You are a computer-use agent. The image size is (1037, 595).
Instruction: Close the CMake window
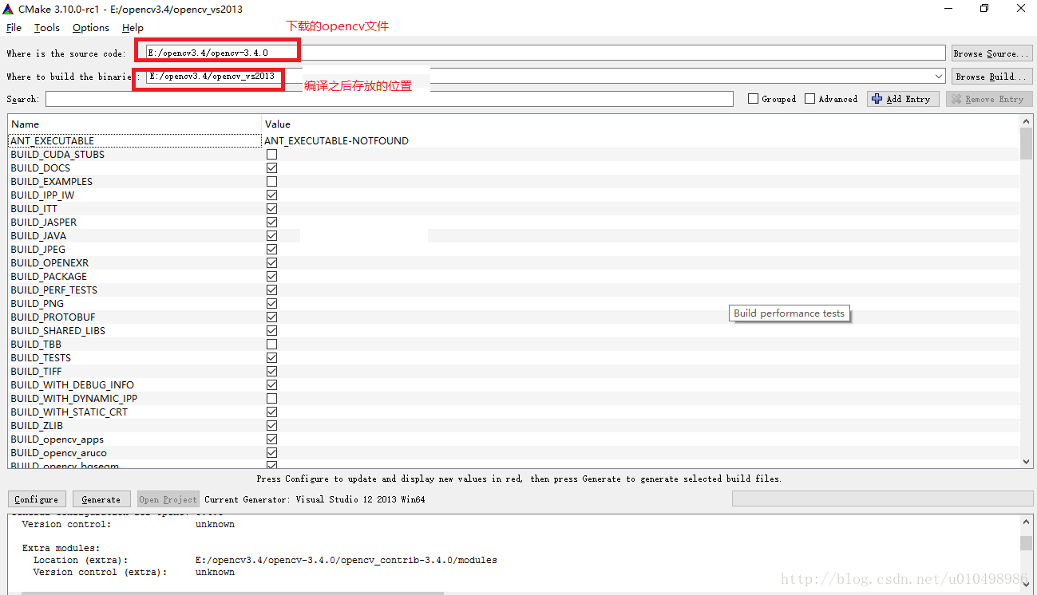point(1021,9)
